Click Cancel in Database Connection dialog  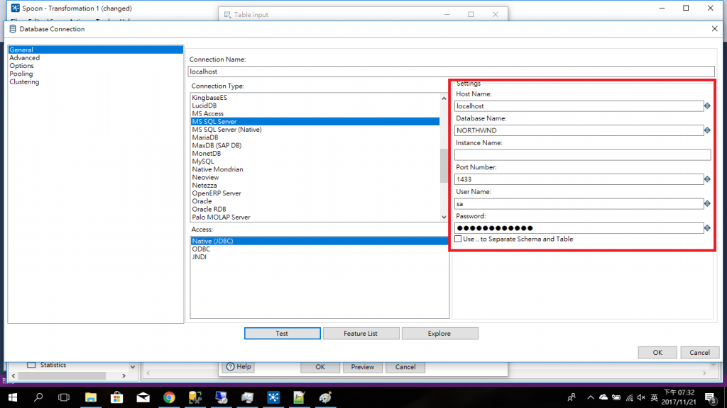tap(699, 353)
